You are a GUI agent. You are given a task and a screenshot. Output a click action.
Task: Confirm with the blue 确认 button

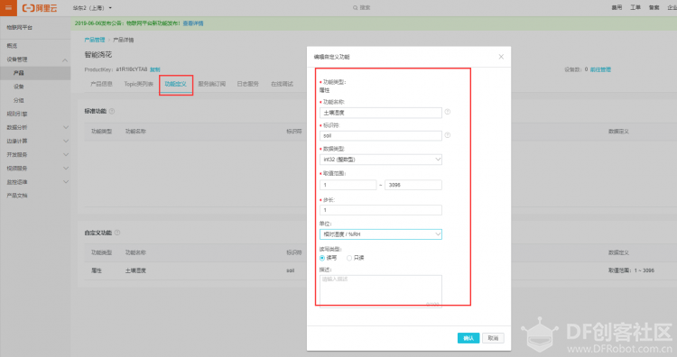[468, 338]
